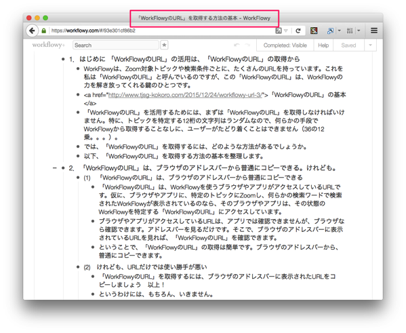Open the tjsg-kokoro.com workflowy-url-3 link
The width and height of the screenshot is (406, 333).
tap(185, 95)
